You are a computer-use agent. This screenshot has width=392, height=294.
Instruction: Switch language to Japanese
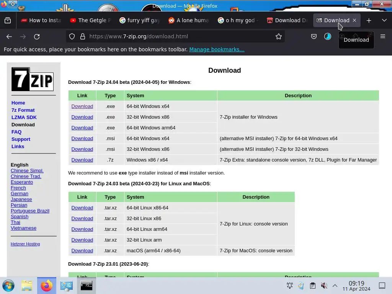pos(21,199)
